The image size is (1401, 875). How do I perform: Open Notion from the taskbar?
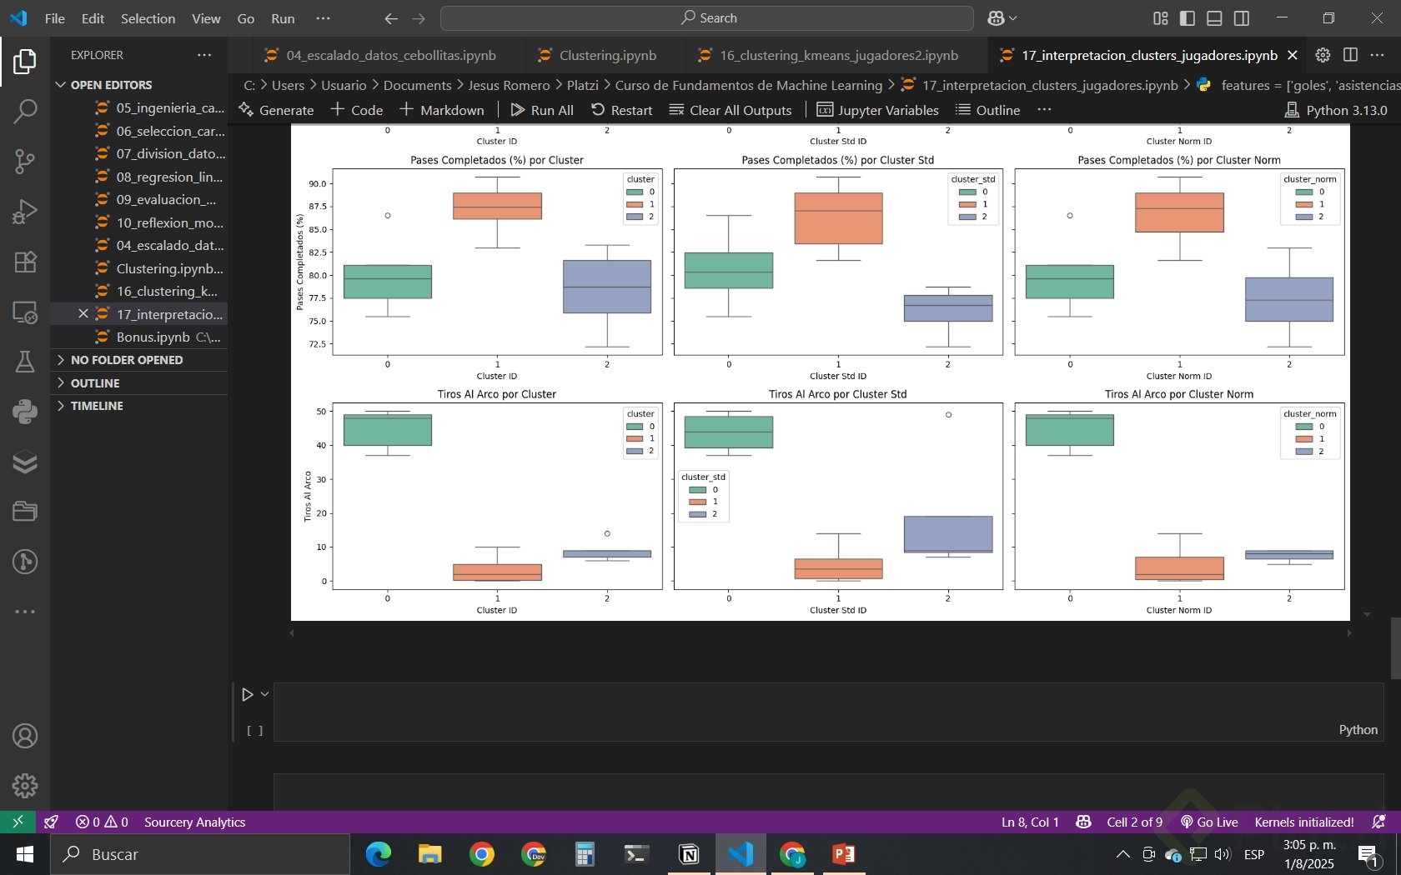689,854
